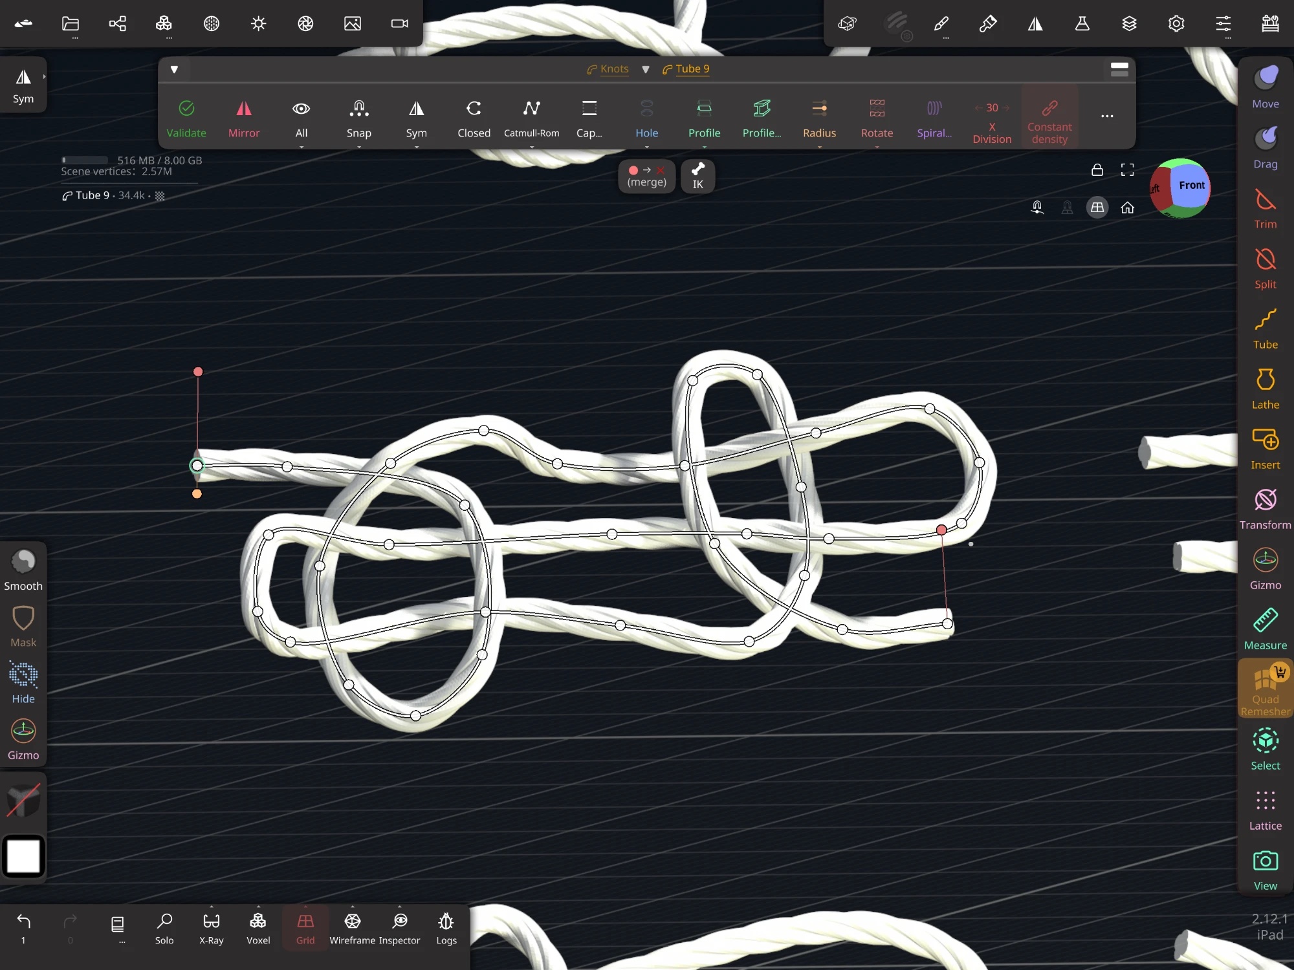This screenshot has width=1294, height=970.
Task: Open the tube menu more options
Action: 1106,116
